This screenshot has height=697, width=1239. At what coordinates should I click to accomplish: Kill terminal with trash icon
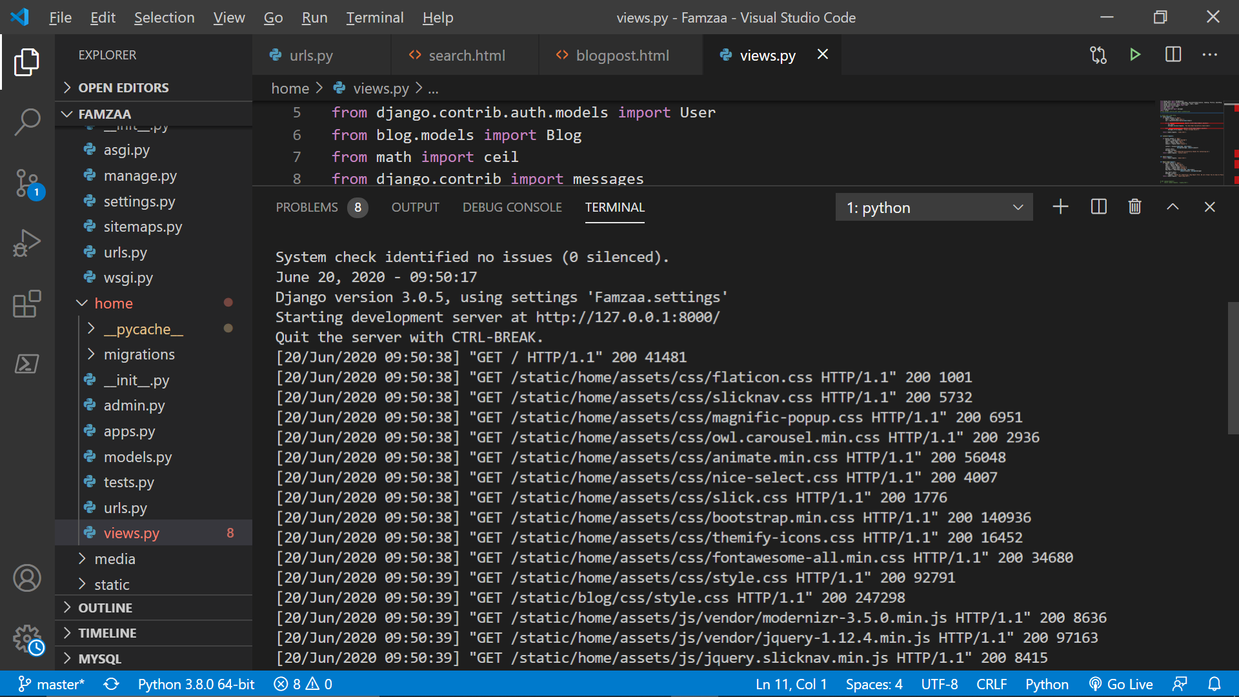[1134, 207]
